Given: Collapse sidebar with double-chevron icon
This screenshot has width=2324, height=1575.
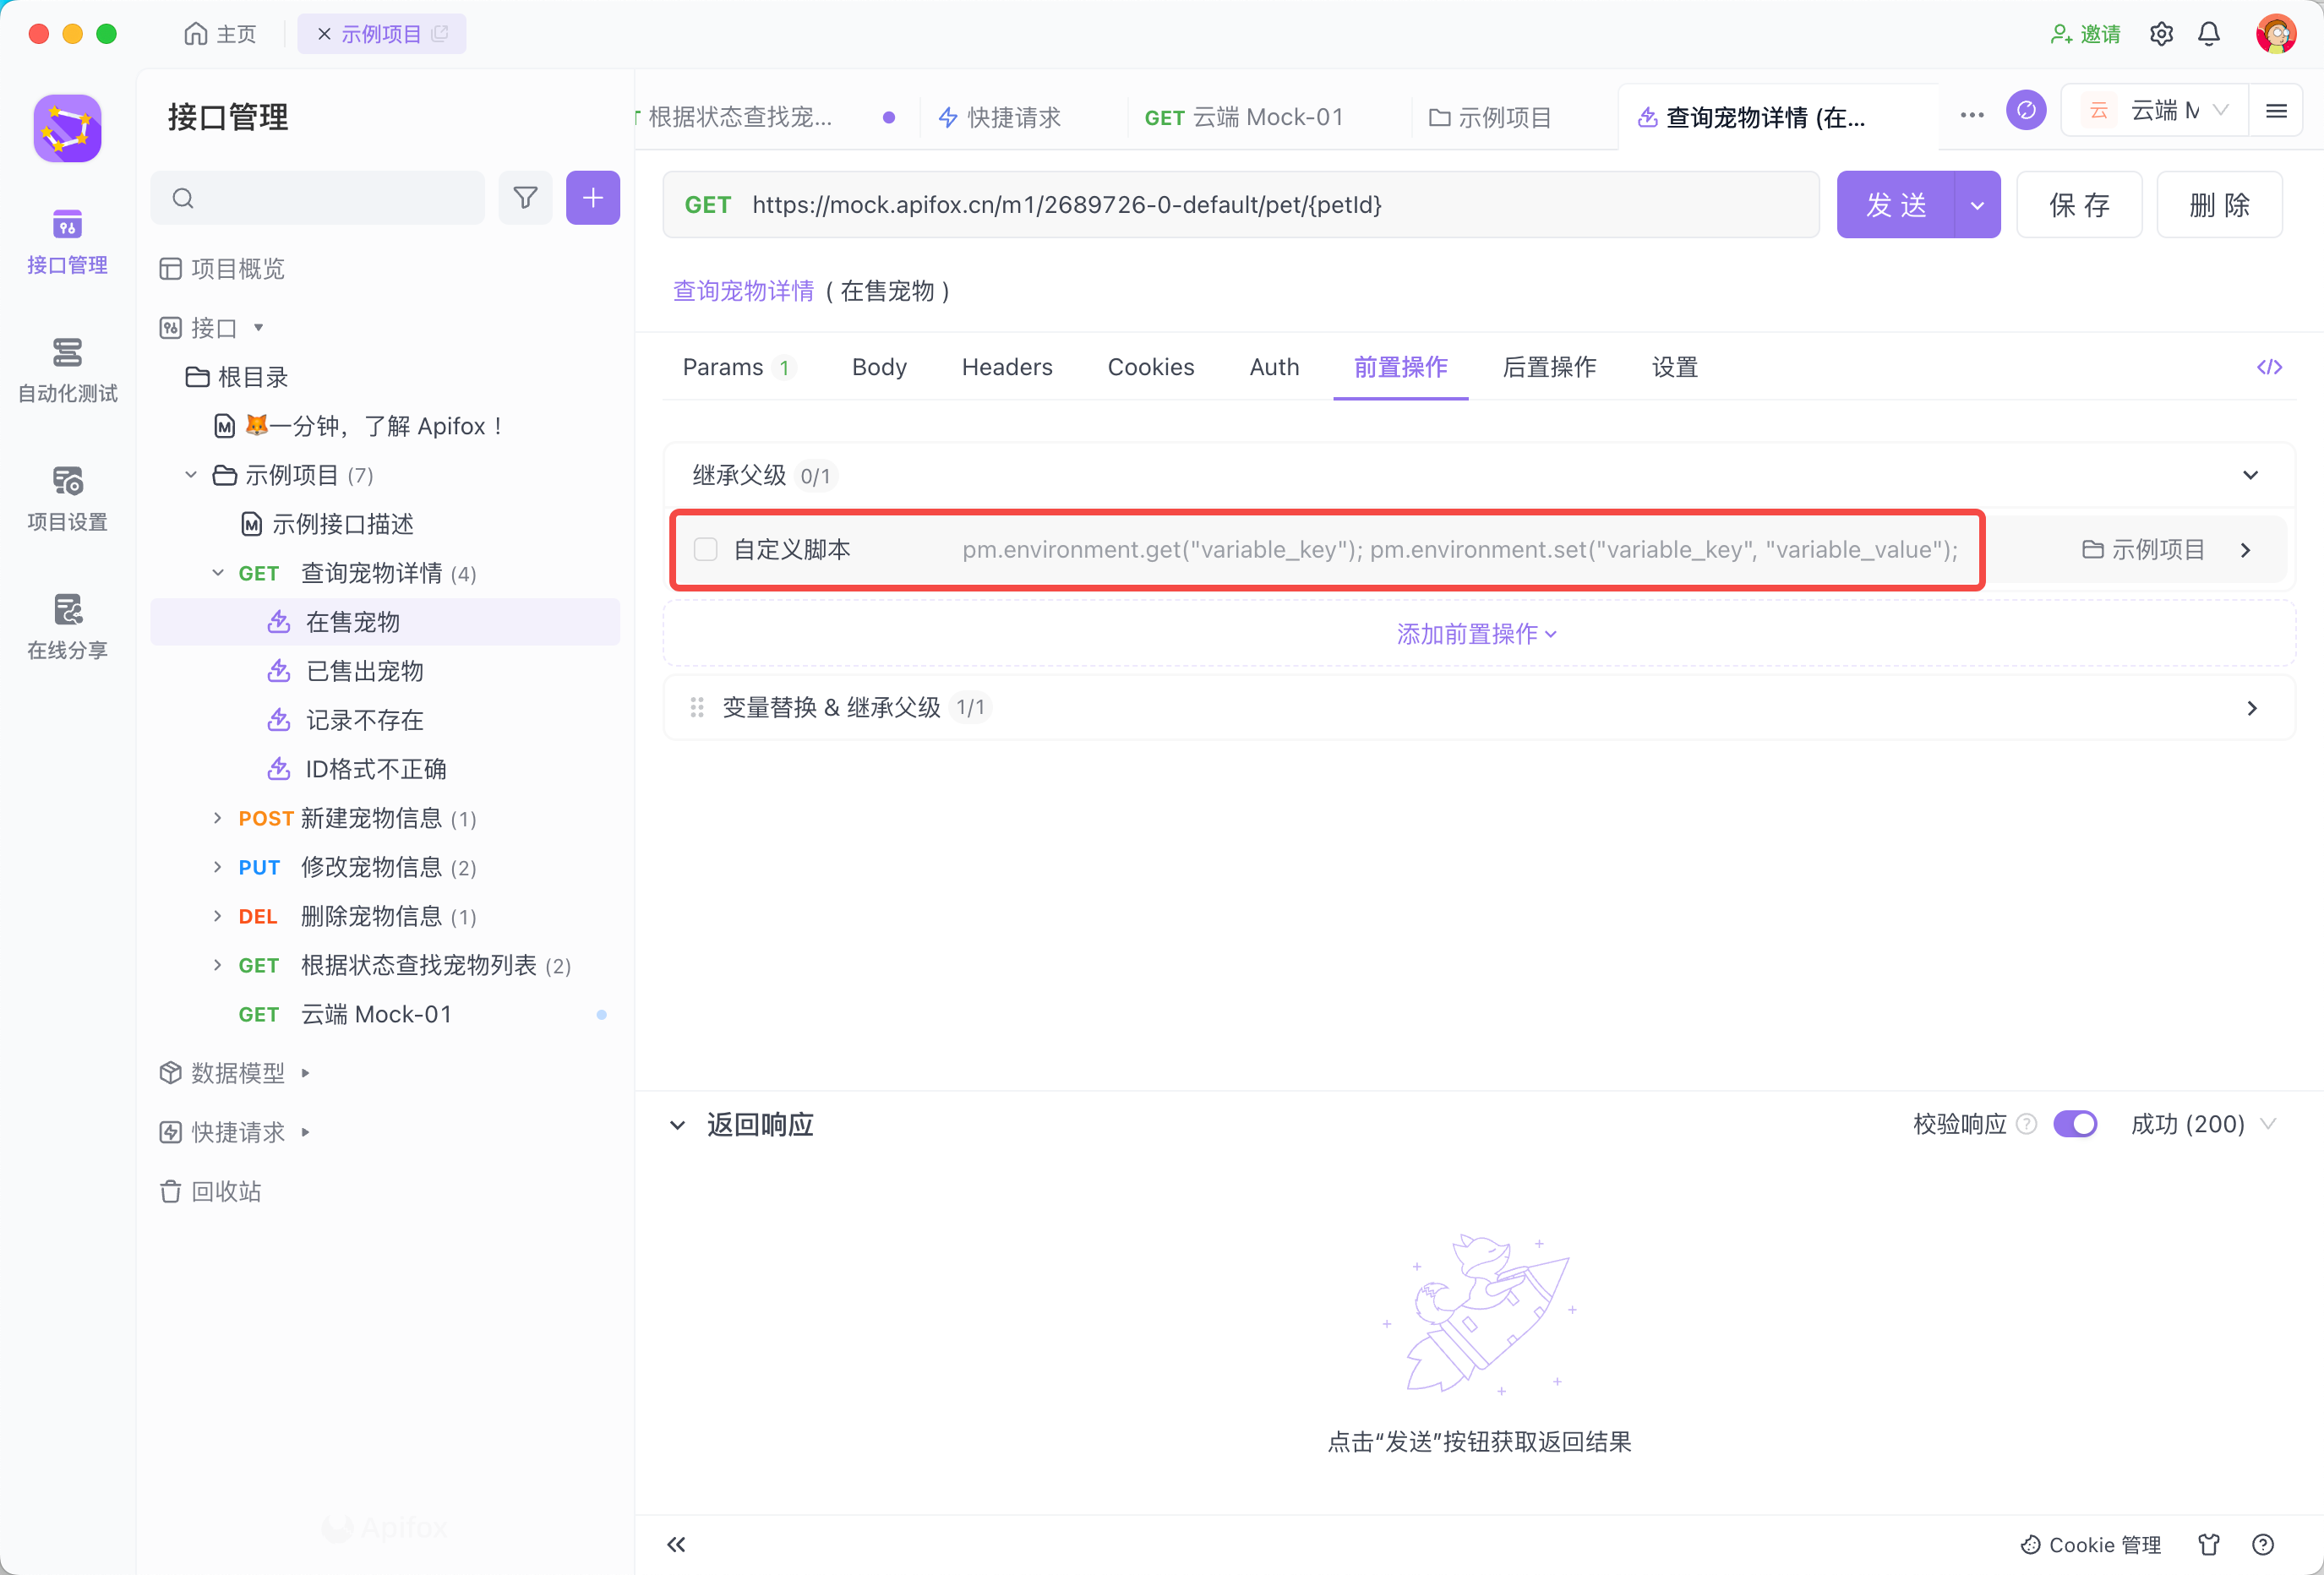Looking at the screenshot, I should click(677, 1544).
